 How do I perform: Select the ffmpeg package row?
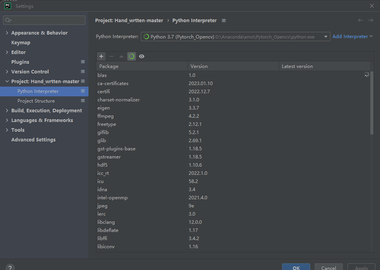[x=233, y=116]
